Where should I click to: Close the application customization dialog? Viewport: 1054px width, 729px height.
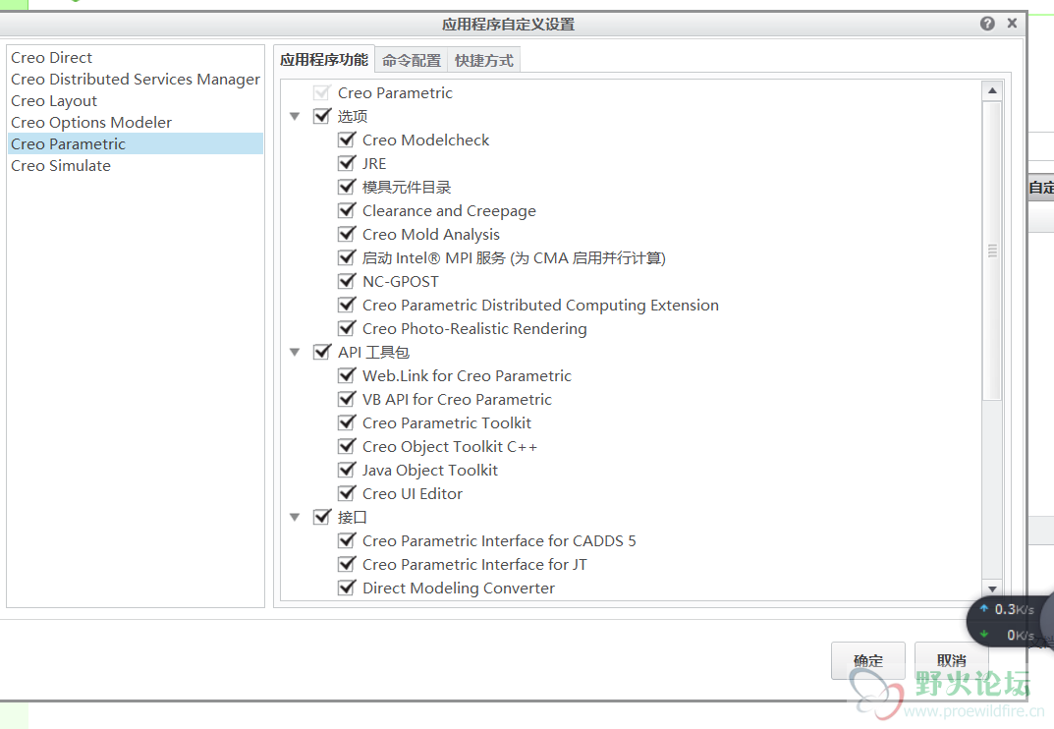coord(1012,24)
